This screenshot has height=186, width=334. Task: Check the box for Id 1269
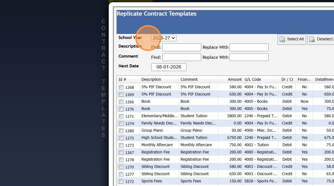coord(121,94)
